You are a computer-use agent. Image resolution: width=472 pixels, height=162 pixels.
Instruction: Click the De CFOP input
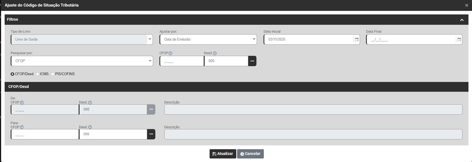pos(45,109)
